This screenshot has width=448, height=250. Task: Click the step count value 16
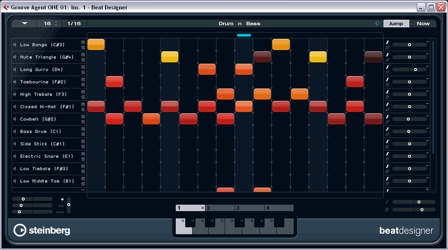click(47, 24)
